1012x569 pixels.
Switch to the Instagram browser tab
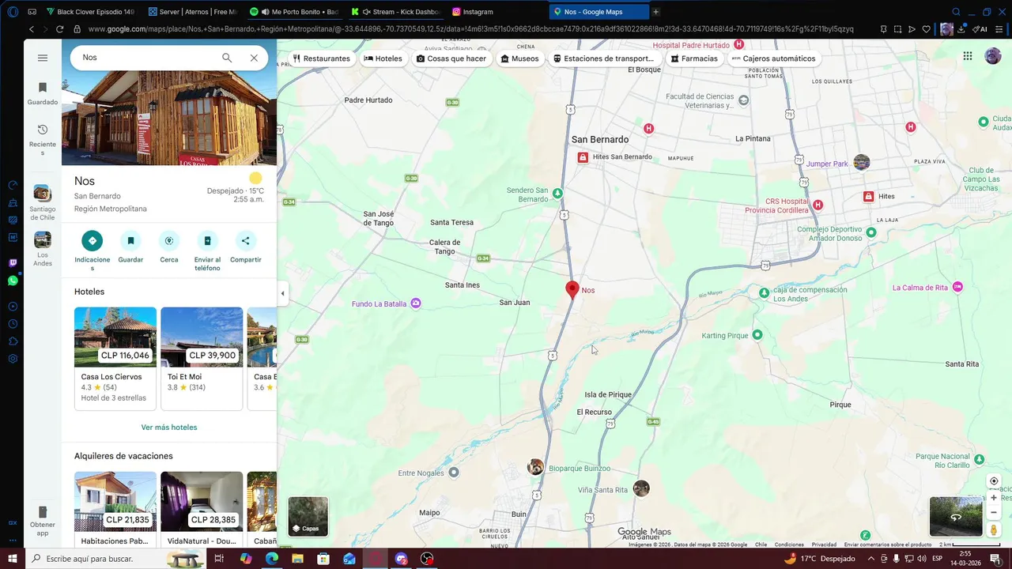coord(498,12)
